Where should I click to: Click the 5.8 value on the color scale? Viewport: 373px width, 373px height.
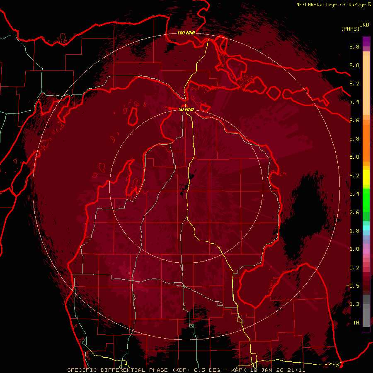354,139
